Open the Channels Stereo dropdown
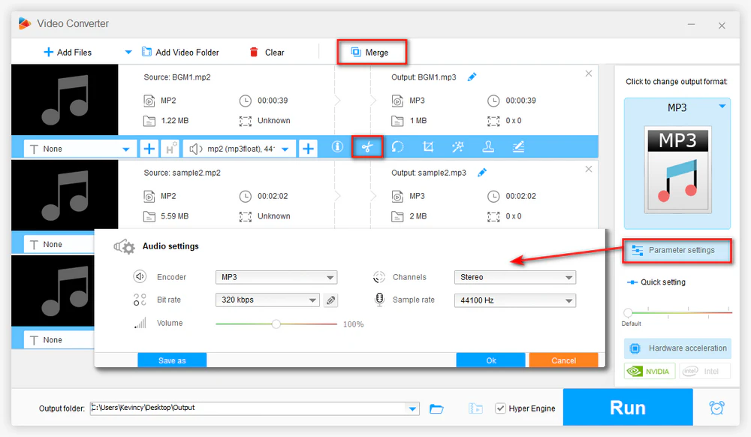The width and height of the screenshot is (751, 437). coord(515,277)
